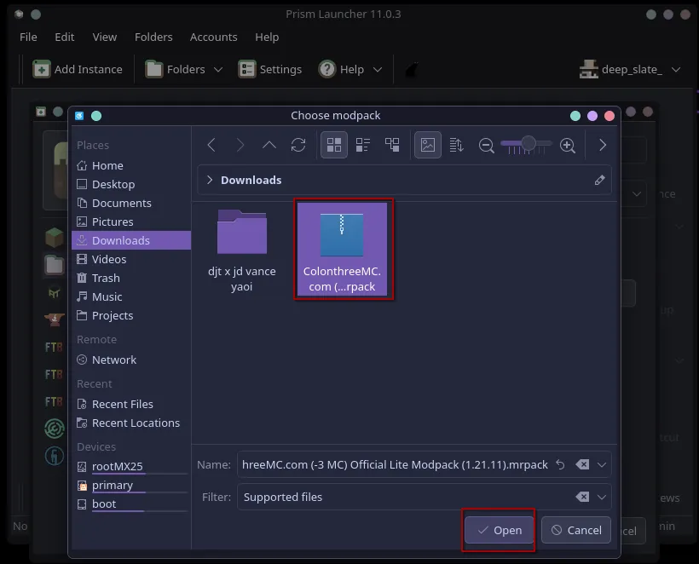Image resolution: width=699 pixels, height=564 pixels.
Task: Open Settings from Prism Launcher toolbar
Action: pyautogui.click(x=270, y=70)
